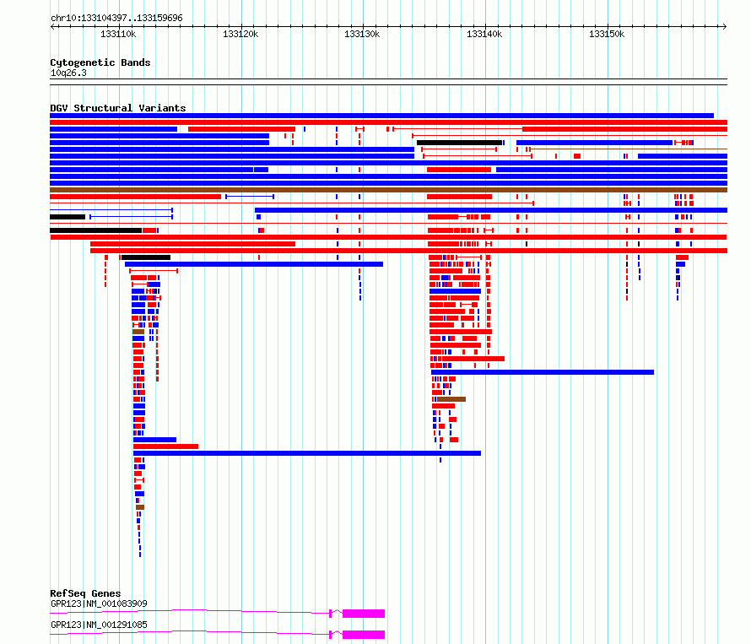Click the 133110k ruler position label
Viewport: 751px width, 644px height.
coord(118,34)
